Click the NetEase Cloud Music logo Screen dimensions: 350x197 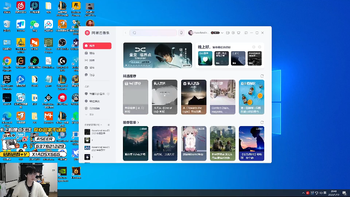point(97,33)
